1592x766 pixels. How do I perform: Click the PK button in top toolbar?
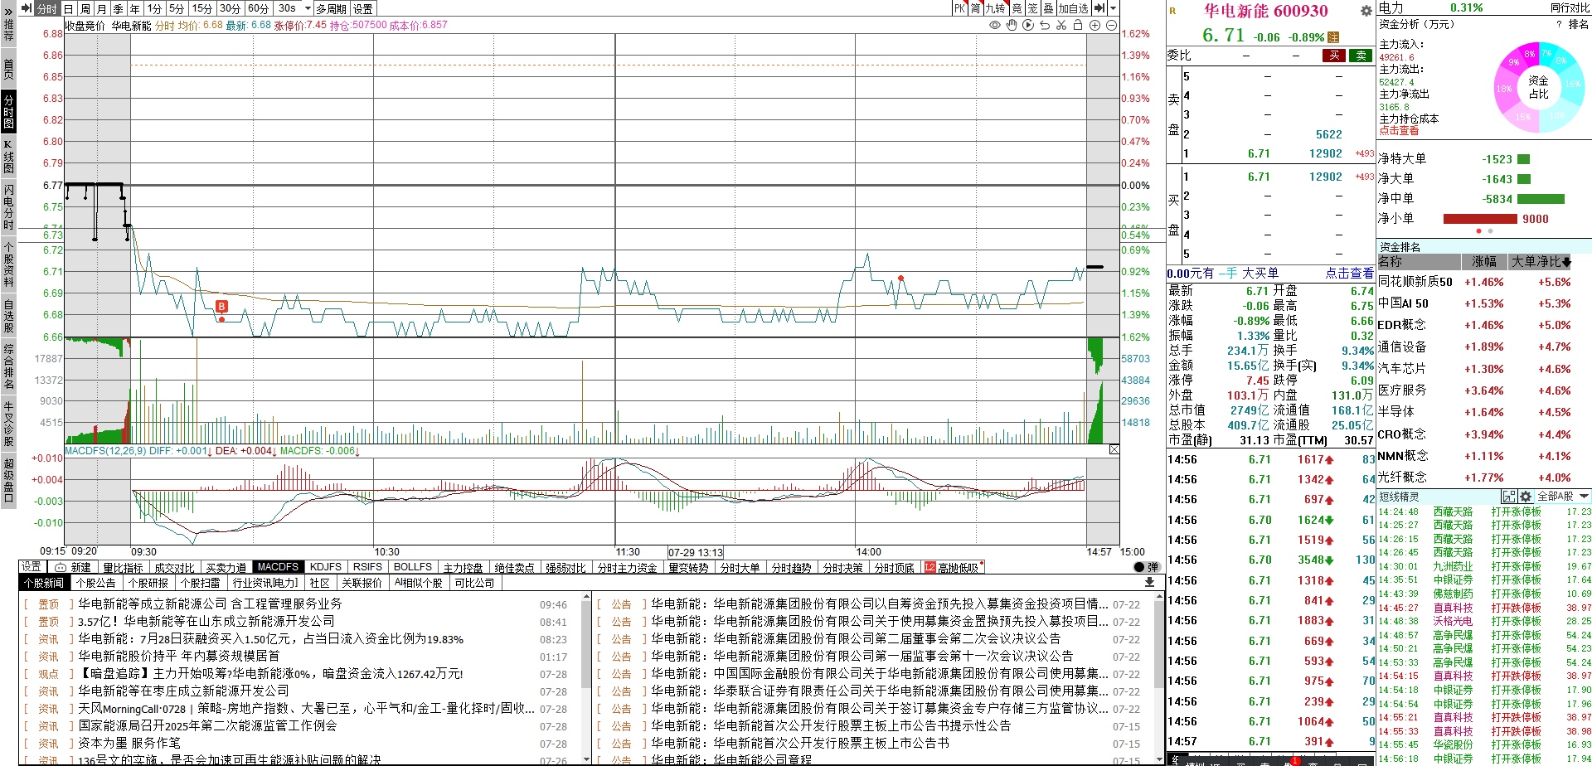pyautogui.click(x=959, y=8)
